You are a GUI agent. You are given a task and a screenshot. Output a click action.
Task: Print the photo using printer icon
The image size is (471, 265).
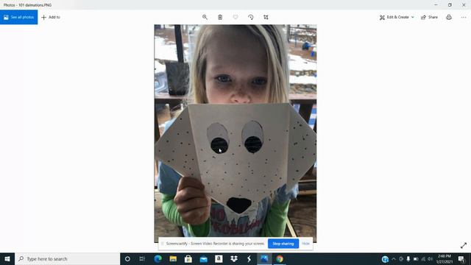pos(449,17)
